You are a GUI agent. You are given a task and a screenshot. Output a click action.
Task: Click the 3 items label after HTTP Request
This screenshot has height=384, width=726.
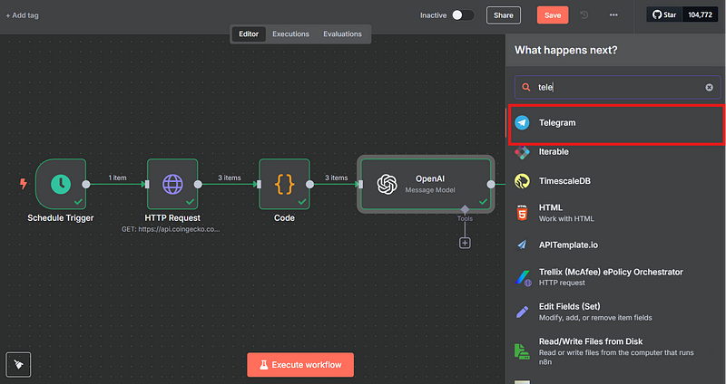pos(230,178)
